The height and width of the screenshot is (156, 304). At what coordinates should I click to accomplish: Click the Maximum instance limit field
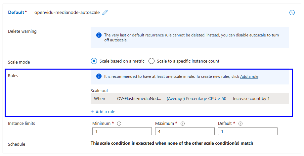pos(185,131)
